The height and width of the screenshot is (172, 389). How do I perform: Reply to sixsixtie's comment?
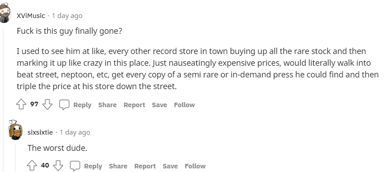click(93, 166)
